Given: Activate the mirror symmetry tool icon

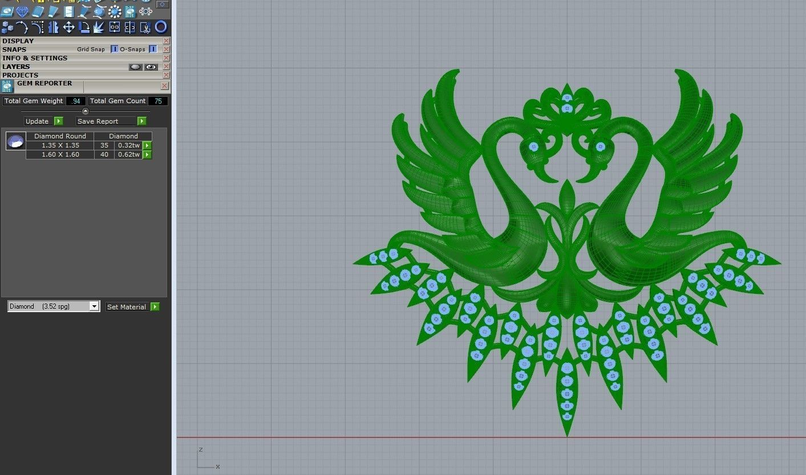Looking at the screenshot, I should click(53, 27).
